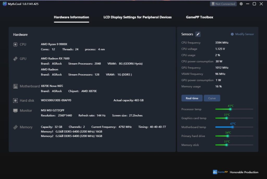This screenshot has height=179, width=267.
Task: Open Modify Sensor settings
Action: (x=242, y=34)
